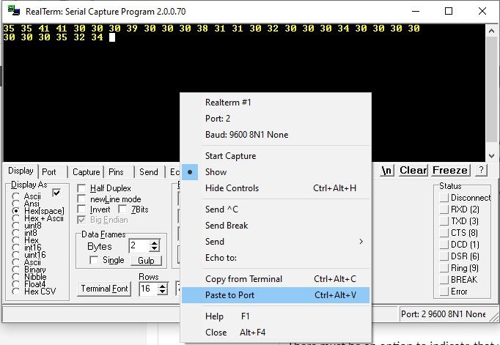Decrease the Rows stepper value
This screenshot has height=345, width=500.
click(162, 292)
